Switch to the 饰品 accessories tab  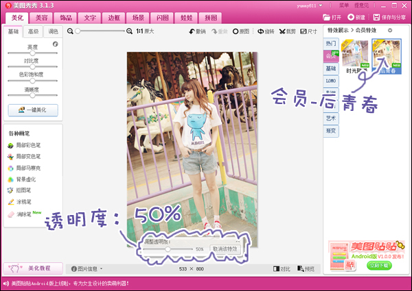pos(65,18)
